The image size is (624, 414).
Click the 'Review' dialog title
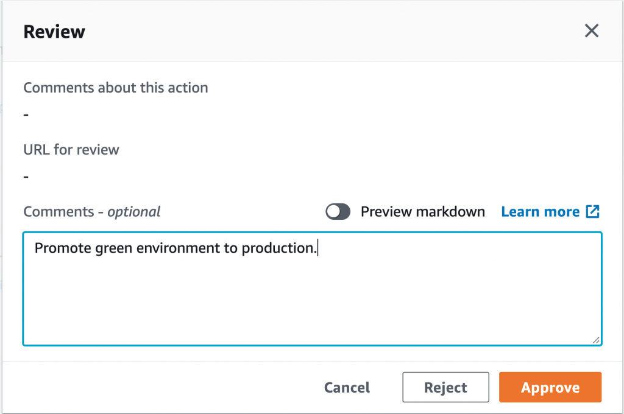tap(54, 32)
